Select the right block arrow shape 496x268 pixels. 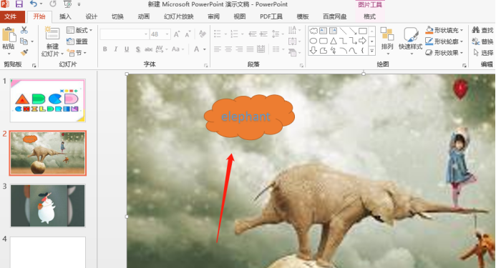363,41
